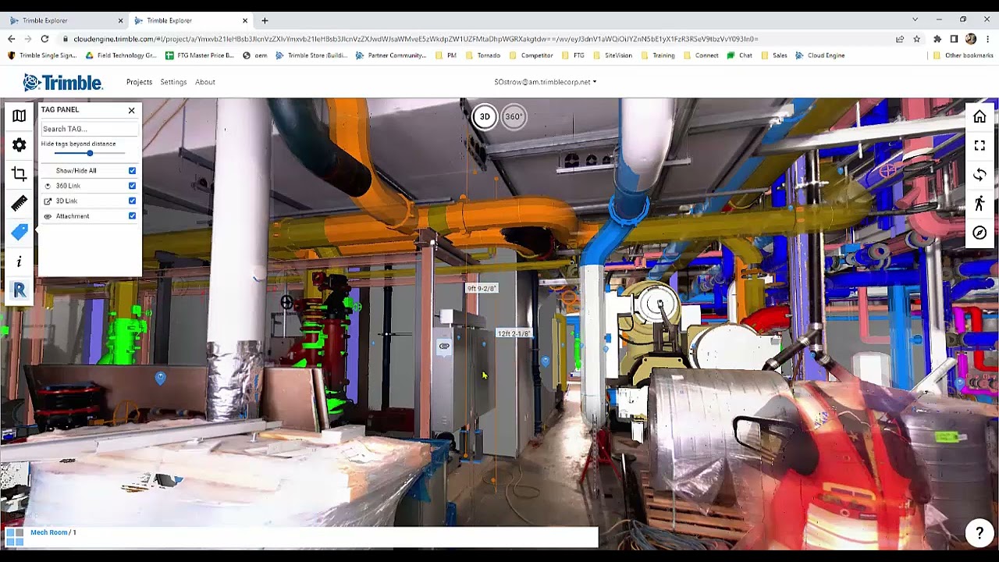Click the Attachment row eye icon
This screenshot has width=999, height=562.
(x=48, y=216)
